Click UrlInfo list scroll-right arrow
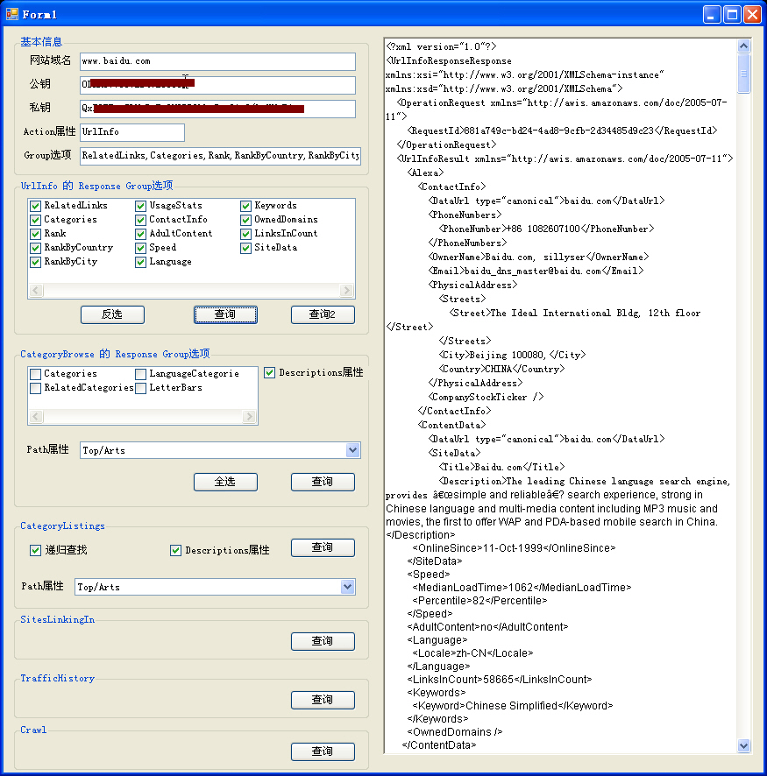The height and width of the screenshot is (776, 767). [346, 291]
